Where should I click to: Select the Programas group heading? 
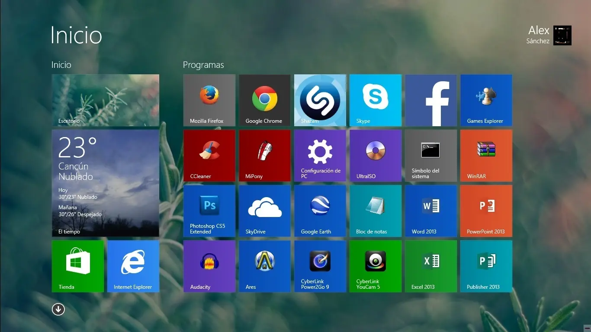coord(203,65)
